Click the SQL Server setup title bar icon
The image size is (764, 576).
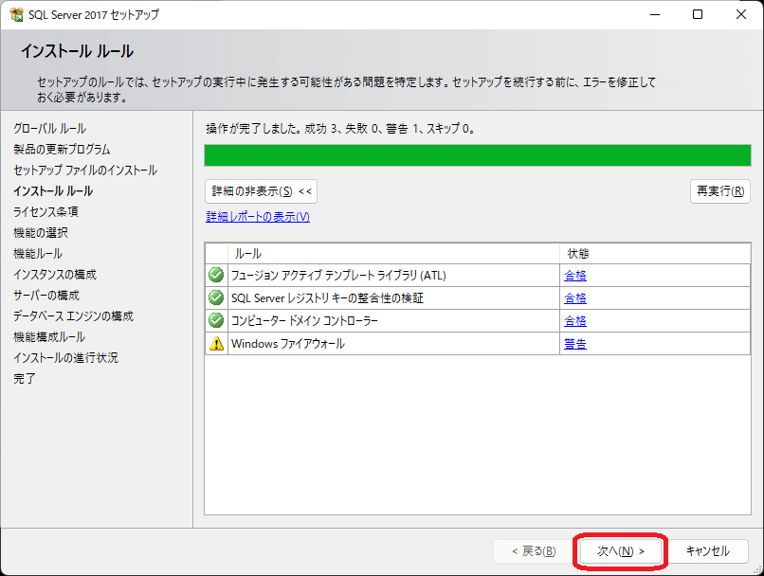[16, 15]
